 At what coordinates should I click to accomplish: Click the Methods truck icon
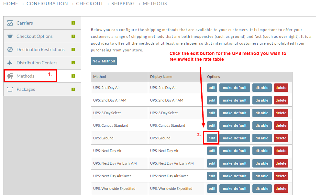pyautogui.click(x=10, y=76)
